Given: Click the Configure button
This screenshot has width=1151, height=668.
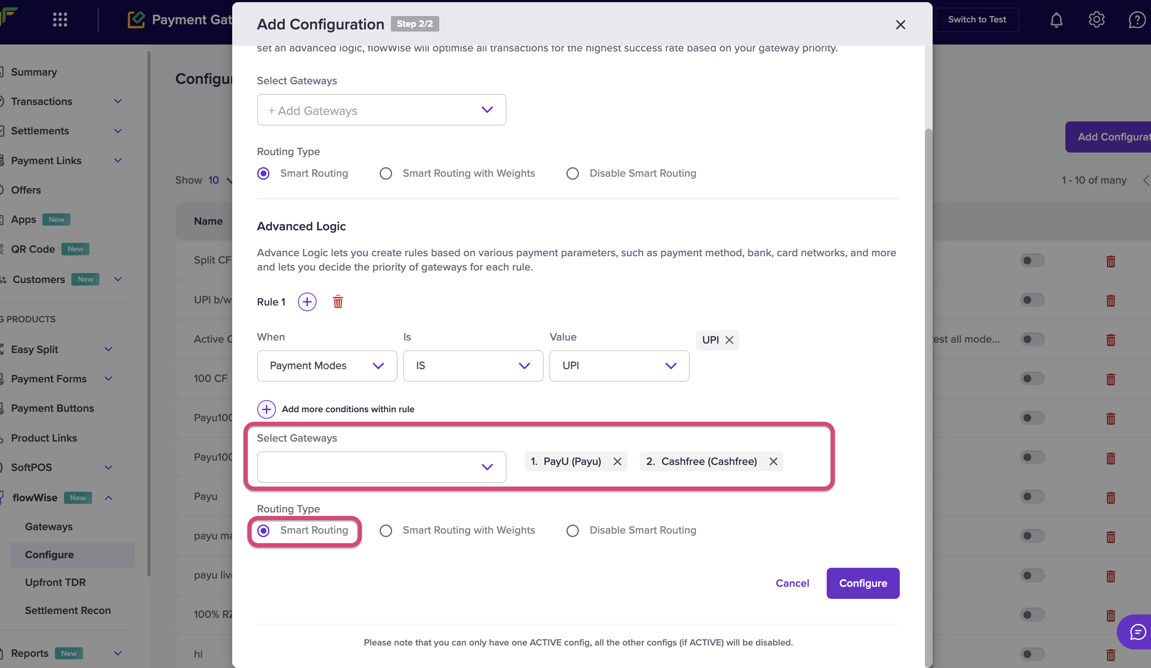Looking at the screenshot, I should tap(862, 583).
